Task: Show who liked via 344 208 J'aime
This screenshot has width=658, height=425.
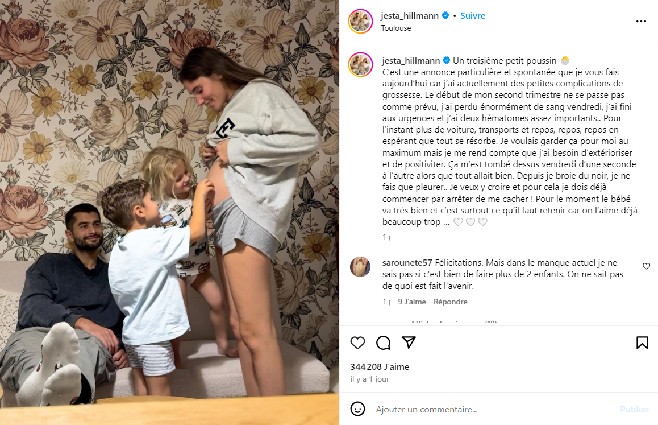Action: pyautogui.click(x=380, y=366)
